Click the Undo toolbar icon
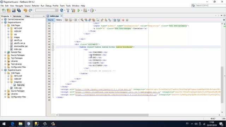Viewport: 226px width, 127px height. pyautogui.click(x=25, y=10)
